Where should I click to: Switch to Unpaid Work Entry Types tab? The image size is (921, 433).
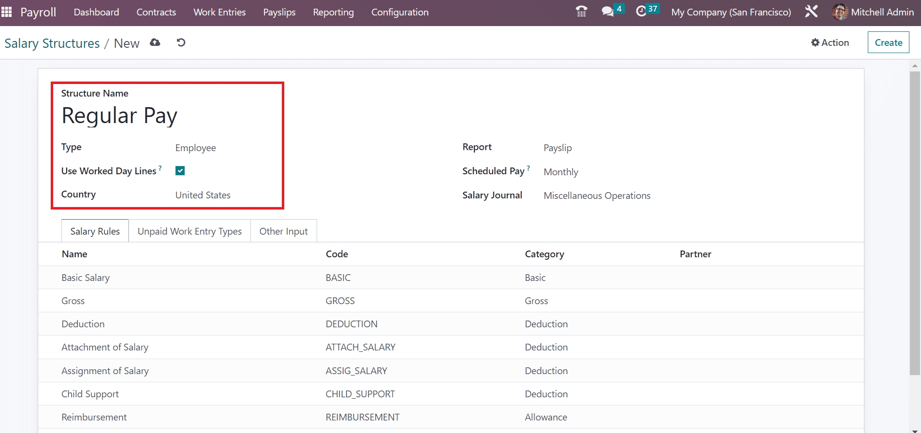(190, 231)
